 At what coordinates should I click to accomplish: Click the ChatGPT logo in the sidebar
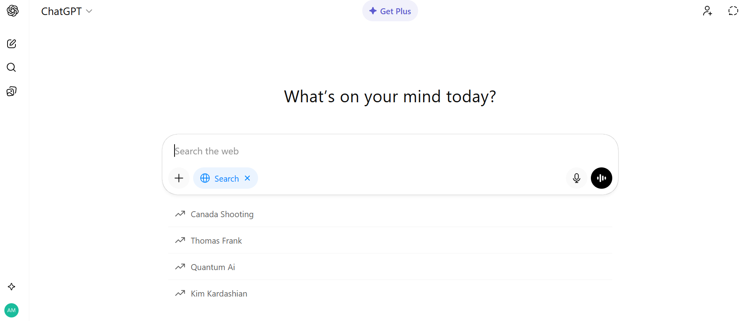click(x=13, y=11)
